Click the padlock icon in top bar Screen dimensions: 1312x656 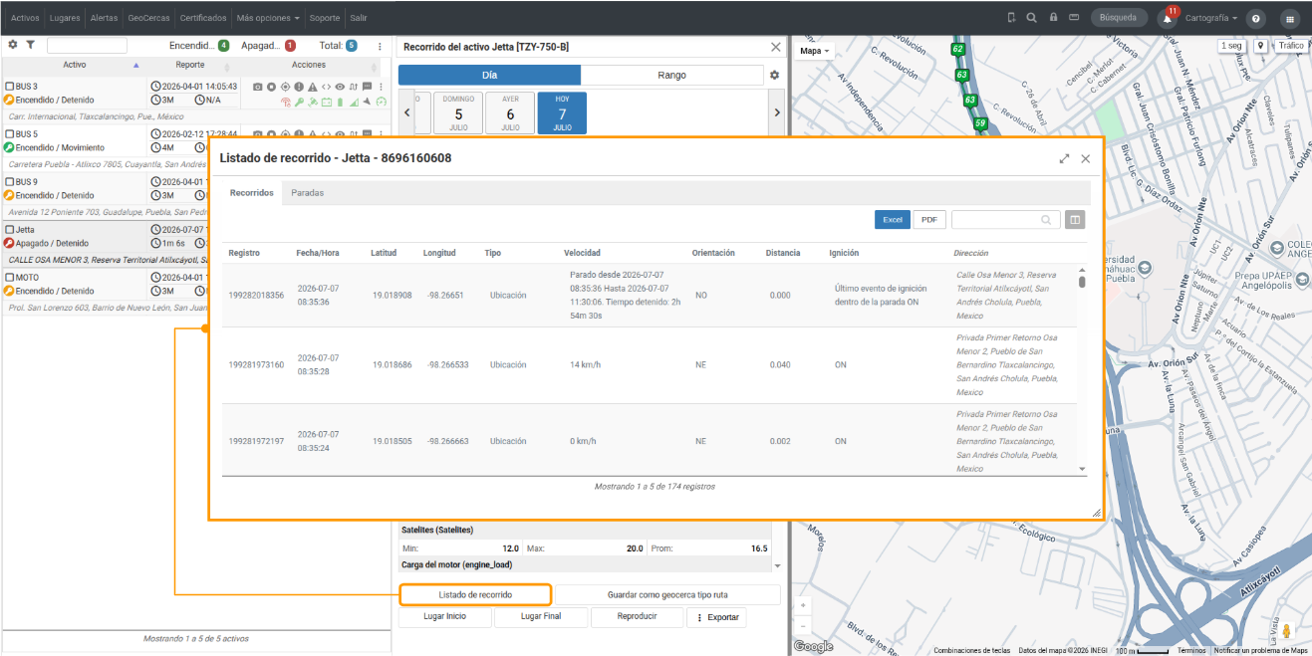tap(1054, 18)
